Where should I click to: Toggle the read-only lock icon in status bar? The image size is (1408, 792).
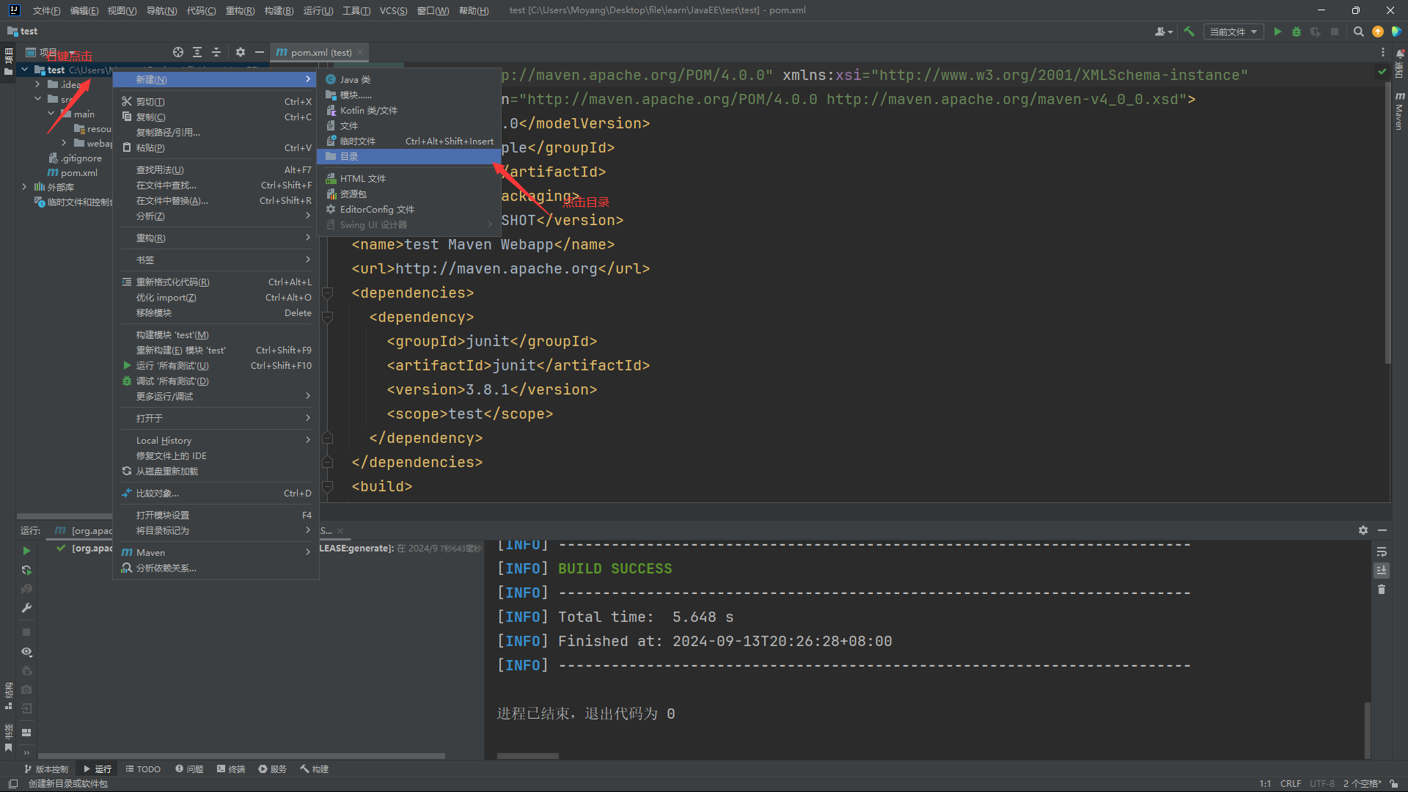pyautogui.click(x=1394, y=784)
